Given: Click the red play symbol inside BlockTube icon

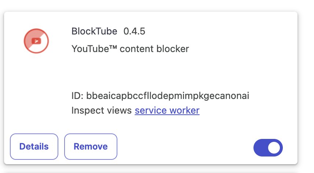Looking at the screenshot, I should pos(36,41).
